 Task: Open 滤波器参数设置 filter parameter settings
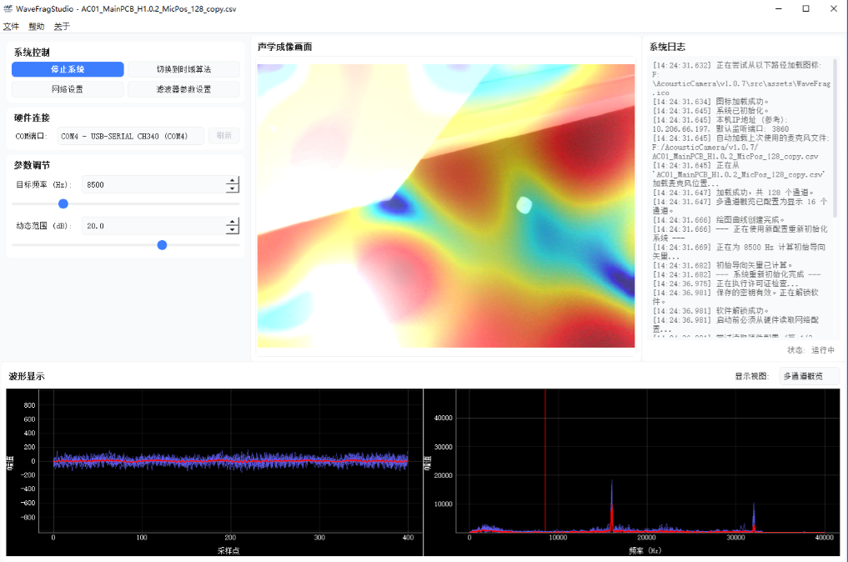[183, 89]
